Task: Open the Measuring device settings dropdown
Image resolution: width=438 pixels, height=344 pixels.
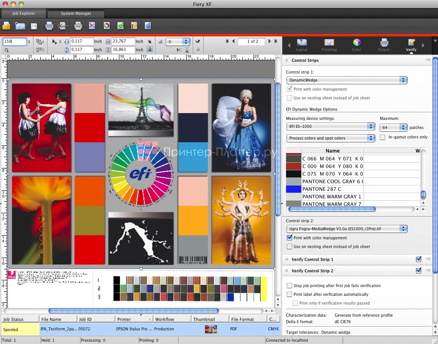Action: click(330, 126)
